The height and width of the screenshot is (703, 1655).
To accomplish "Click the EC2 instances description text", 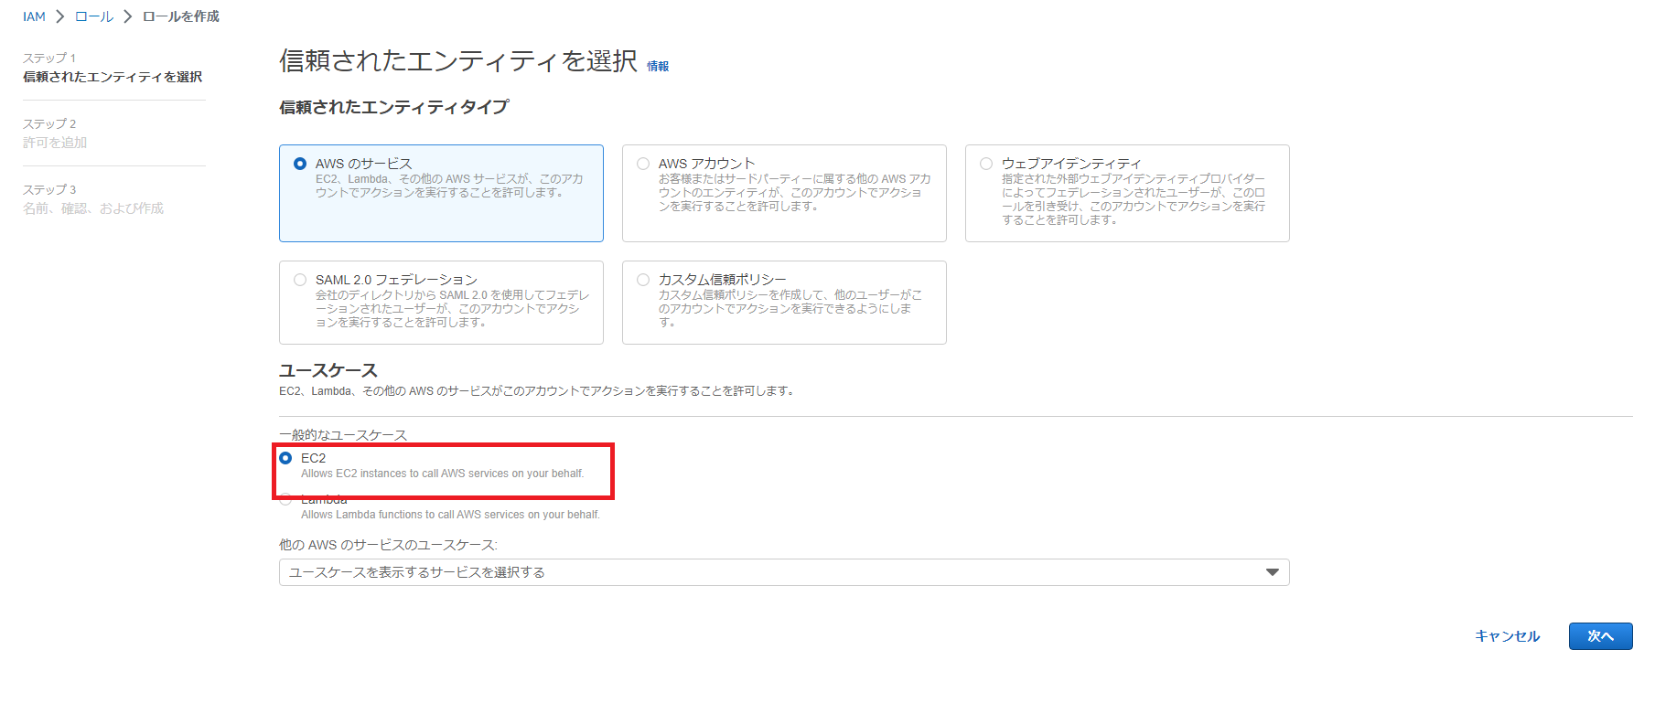I will pos(442,474).
